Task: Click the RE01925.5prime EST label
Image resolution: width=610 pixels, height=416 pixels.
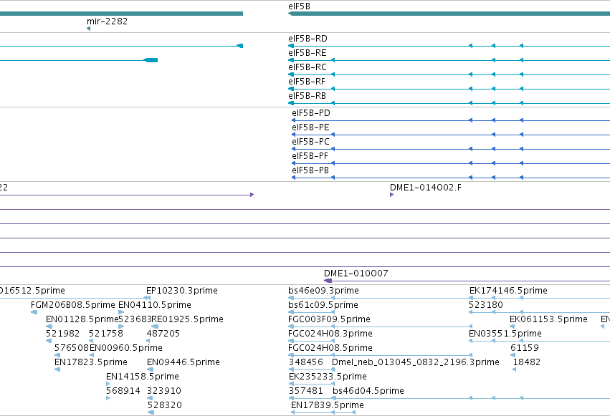Action: [x=188, y=319]
